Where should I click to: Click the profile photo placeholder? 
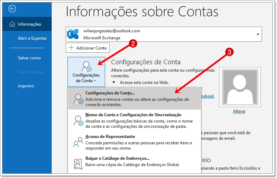240,87
